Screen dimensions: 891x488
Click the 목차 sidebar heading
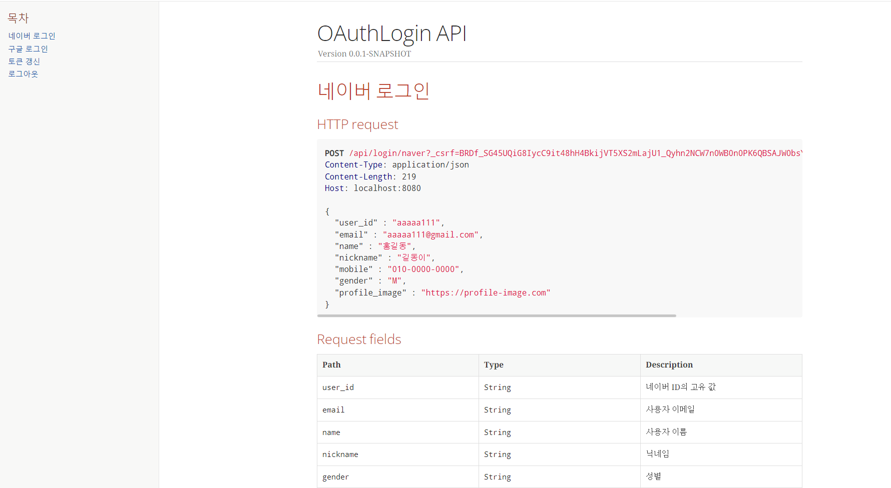point(18,18)
